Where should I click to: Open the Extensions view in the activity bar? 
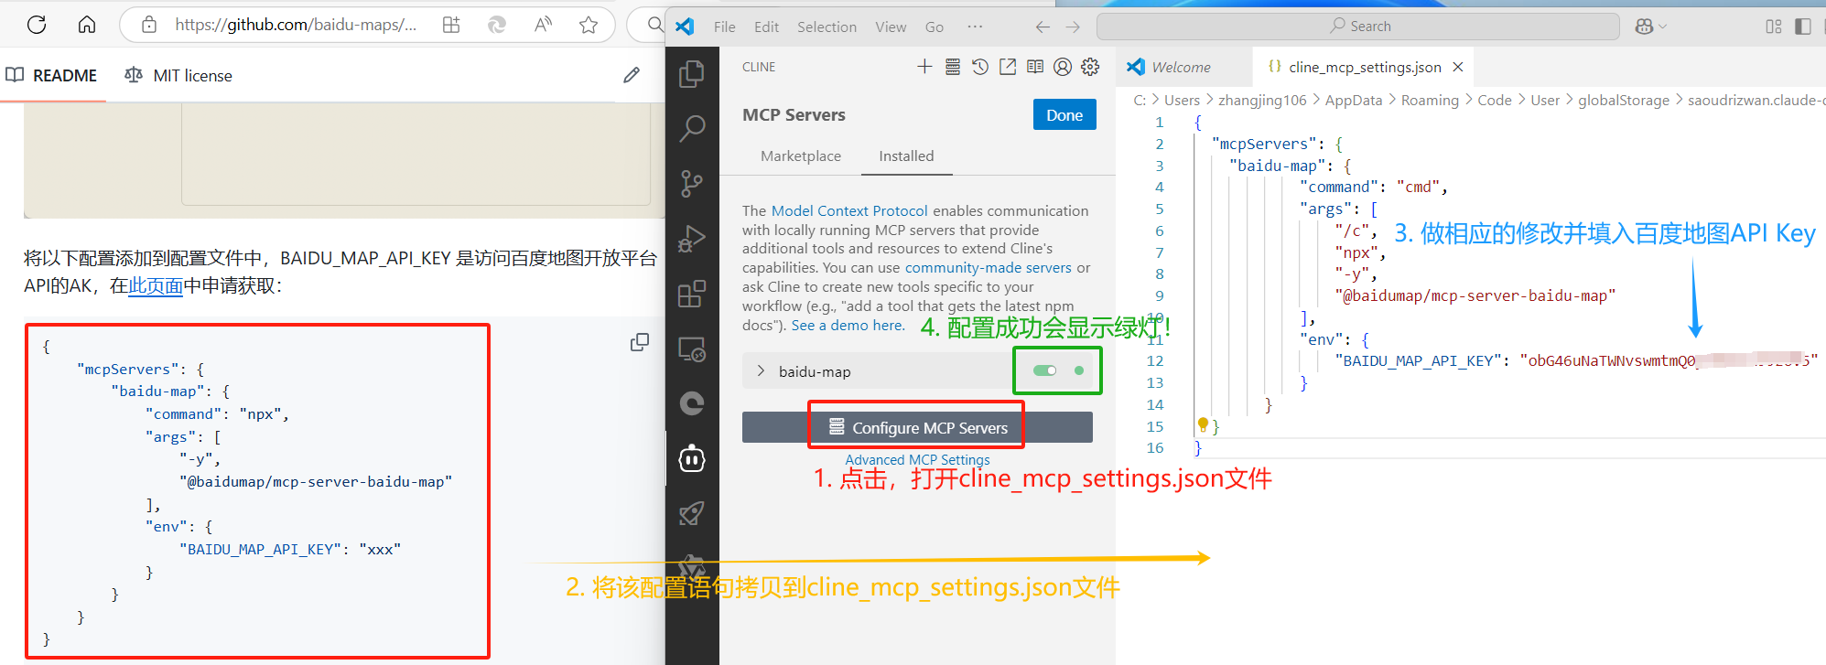click(692, 294)
